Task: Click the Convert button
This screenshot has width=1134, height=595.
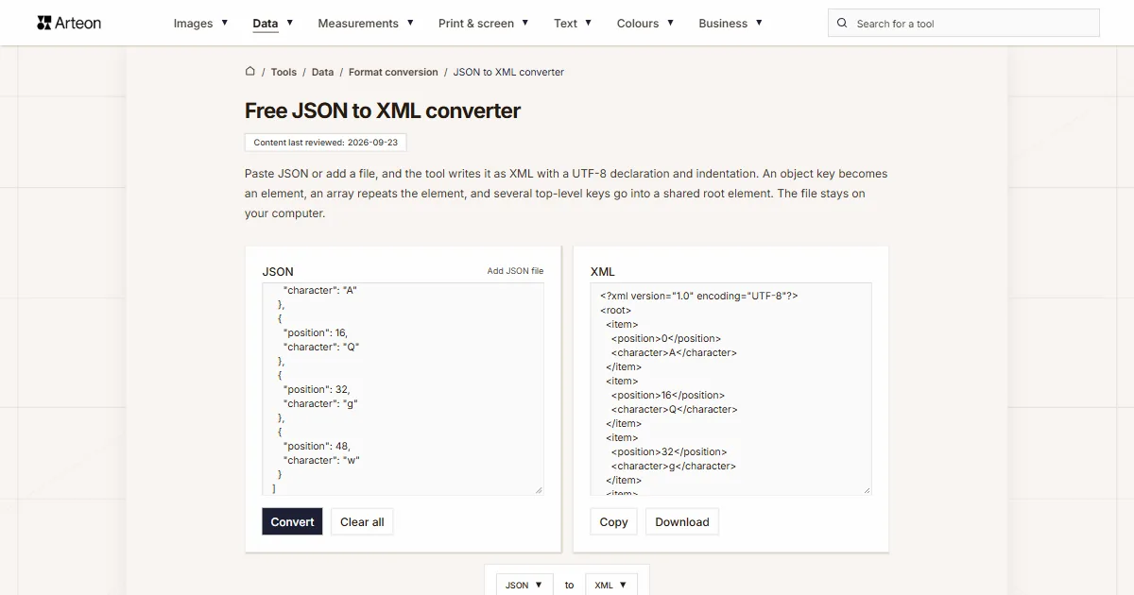Action: point(292,522)
